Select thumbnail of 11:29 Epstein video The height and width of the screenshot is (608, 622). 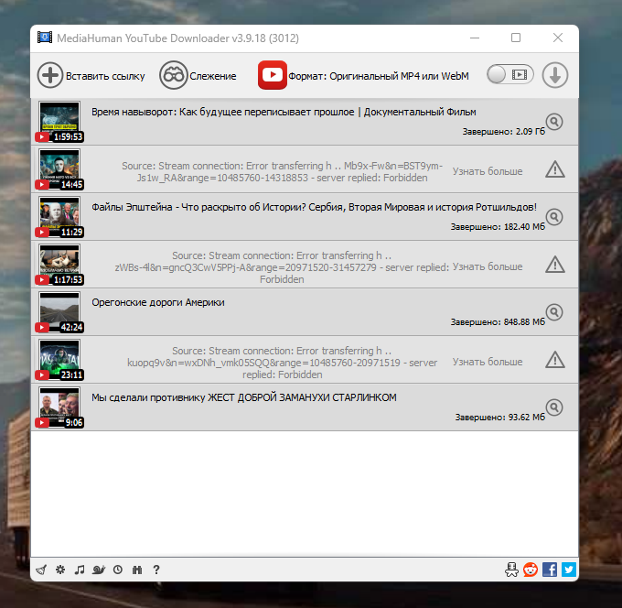59,216
